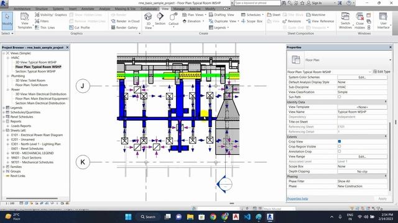Open Render Gallery

124,27
